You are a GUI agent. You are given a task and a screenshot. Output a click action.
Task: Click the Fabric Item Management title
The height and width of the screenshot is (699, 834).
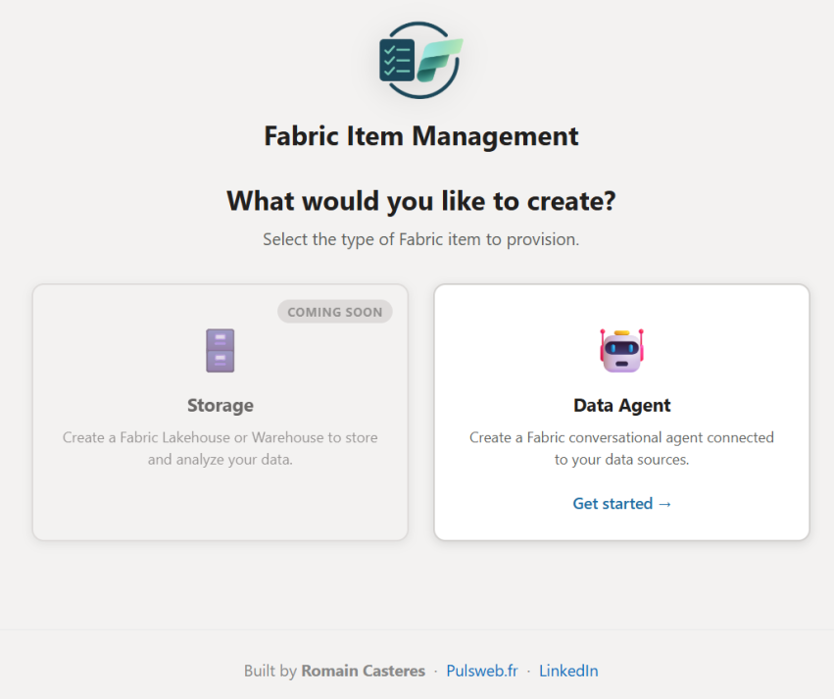(x=420, y=135)
